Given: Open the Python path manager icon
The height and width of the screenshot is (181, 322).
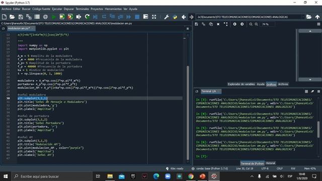Looking at the screenshot, I should click(x=175, y=17).
